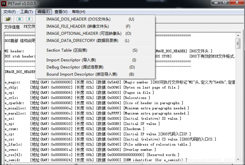
Task: Click the [Pages in file.] description
Action: (x=139, y=93)
